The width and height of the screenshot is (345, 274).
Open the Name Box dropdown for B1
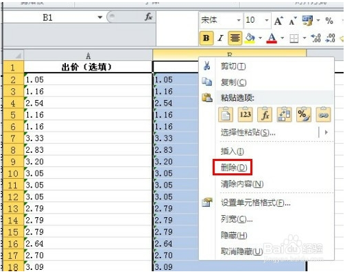[100, 17]
